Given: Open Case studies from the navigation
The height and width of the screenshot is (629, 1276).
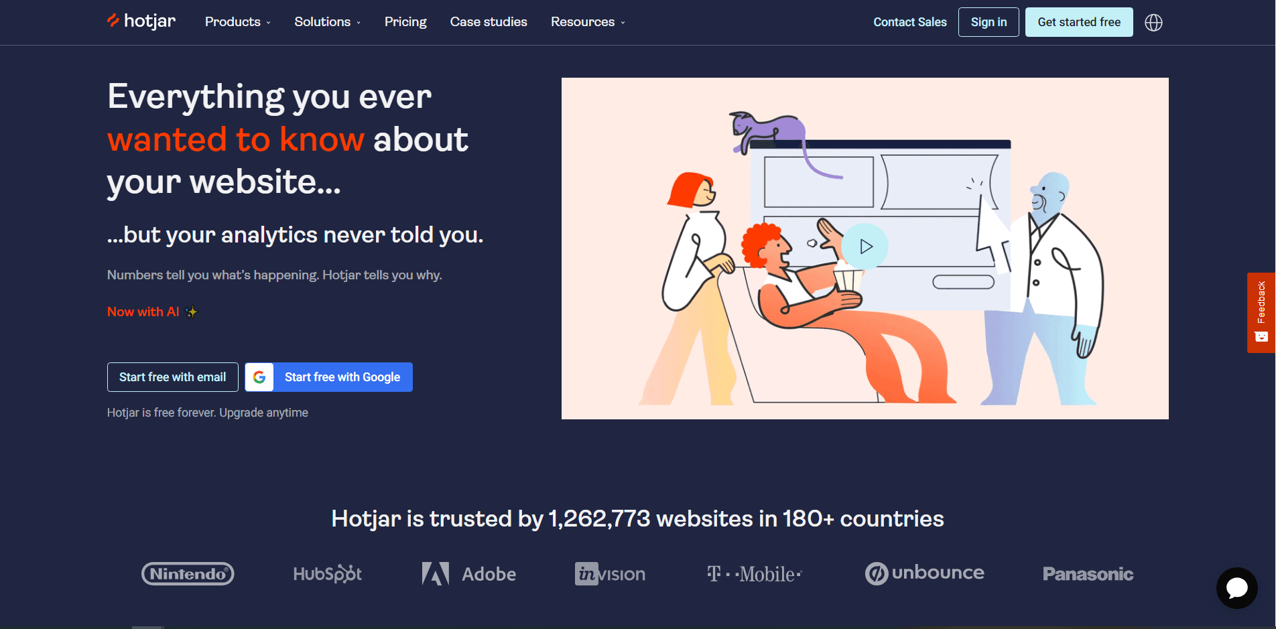Looking at the screenshot, I should click(x=489, y=22).
